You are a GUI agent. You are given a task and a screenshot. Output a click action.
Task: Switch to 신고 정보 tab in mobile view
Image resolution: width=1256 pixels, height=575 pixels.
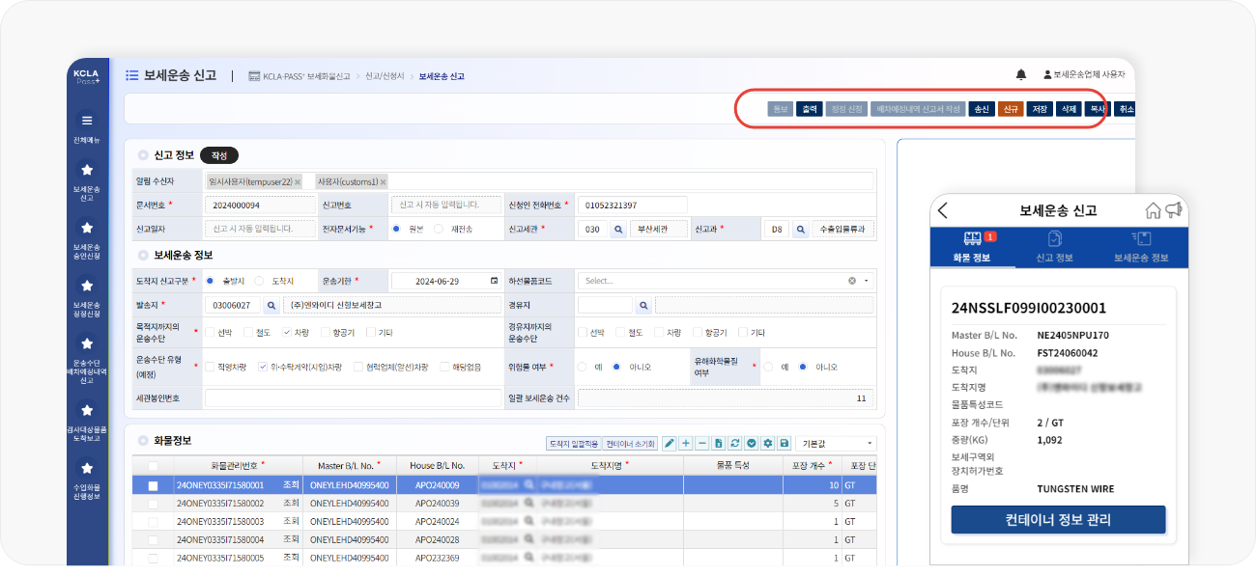(x=1054, y=247)
